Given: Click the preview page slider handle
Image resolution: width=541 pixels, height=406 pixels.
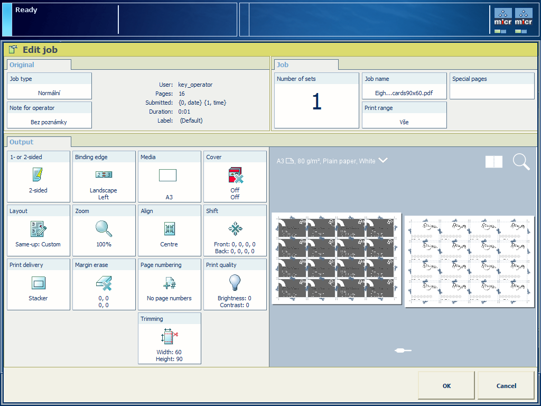Looking at the screenshot, I should pyautogui.click(x=400, y=350).
